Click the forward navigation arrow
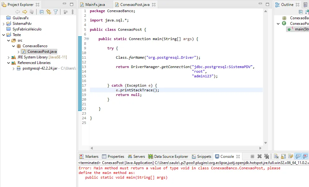Screen dimensions: 309x187 (24, 12)
